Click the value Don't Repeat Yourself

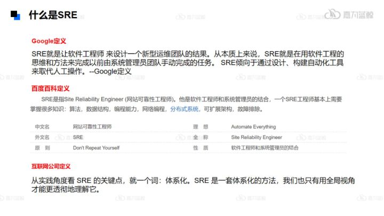96,148
